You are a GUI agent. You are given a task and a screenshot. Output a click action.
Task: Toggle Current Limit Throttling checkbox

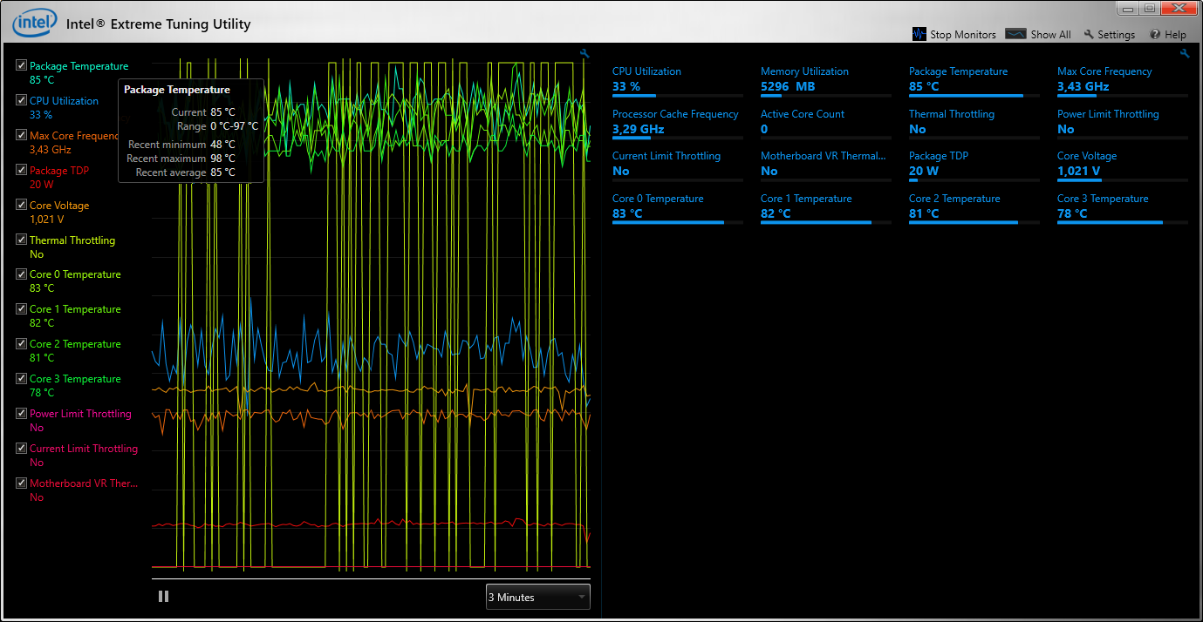[x=22, y=448]
